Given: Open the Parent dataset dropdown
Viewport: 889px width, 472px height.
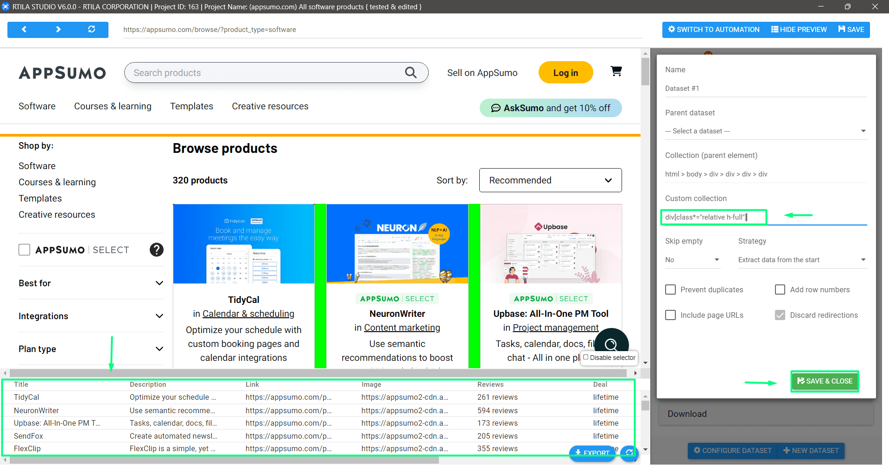Looking at the screenshot, I should click(x=766, y=131).
